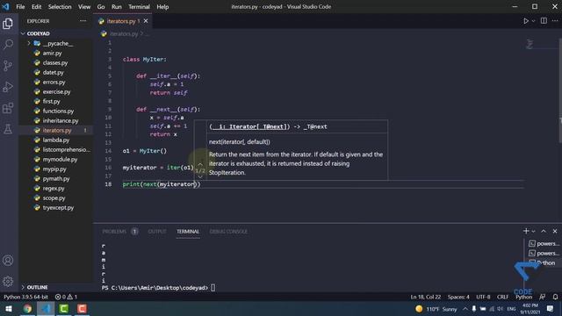Open lambda.py in explorer

pyautogui.click(x=56, y=140)
